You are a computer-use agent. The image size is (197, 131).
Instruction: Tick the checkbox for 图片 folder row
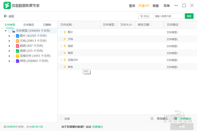[62, 32]
